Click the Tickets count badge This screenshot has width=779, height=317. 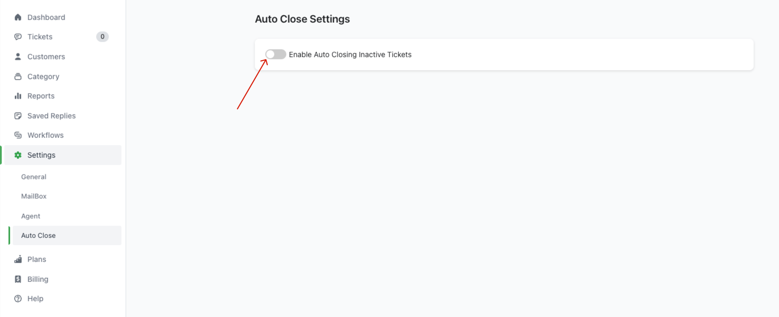click(x=102, y=37)
